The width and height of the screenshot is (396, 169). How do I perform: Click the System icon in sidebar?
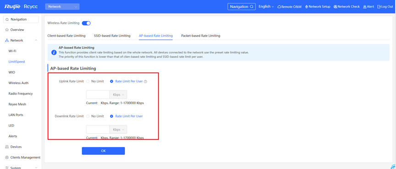point(7,168)
